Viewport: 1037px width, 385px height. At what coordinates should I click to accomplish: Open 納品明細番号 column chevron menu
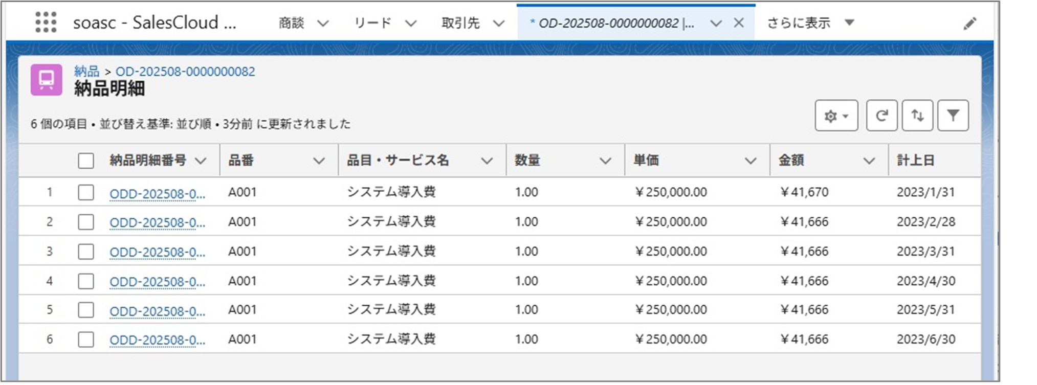click(201, 161)
